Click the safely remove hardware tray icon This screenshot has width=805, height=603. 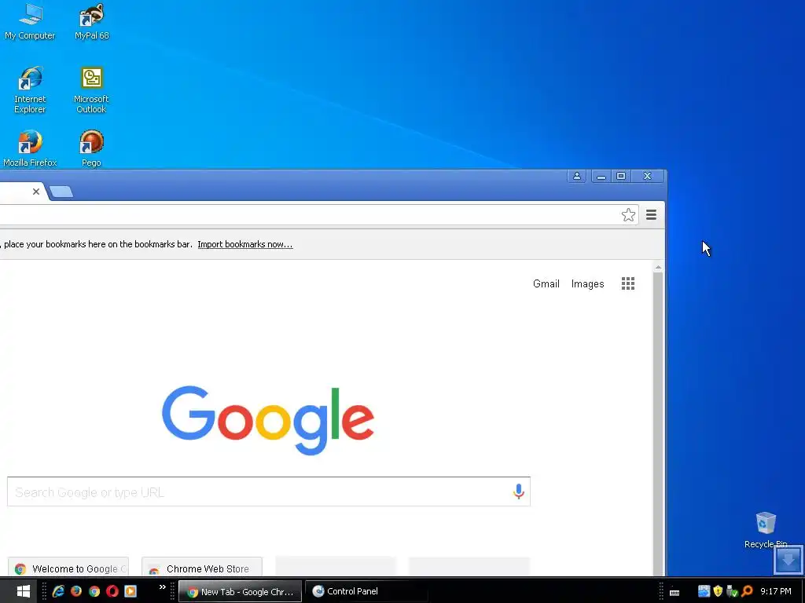(732, 591)
